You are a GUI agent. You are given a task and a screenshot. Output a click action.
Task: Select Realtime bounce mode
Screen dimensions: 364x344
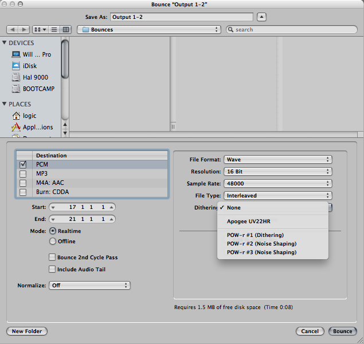[53, 231]
